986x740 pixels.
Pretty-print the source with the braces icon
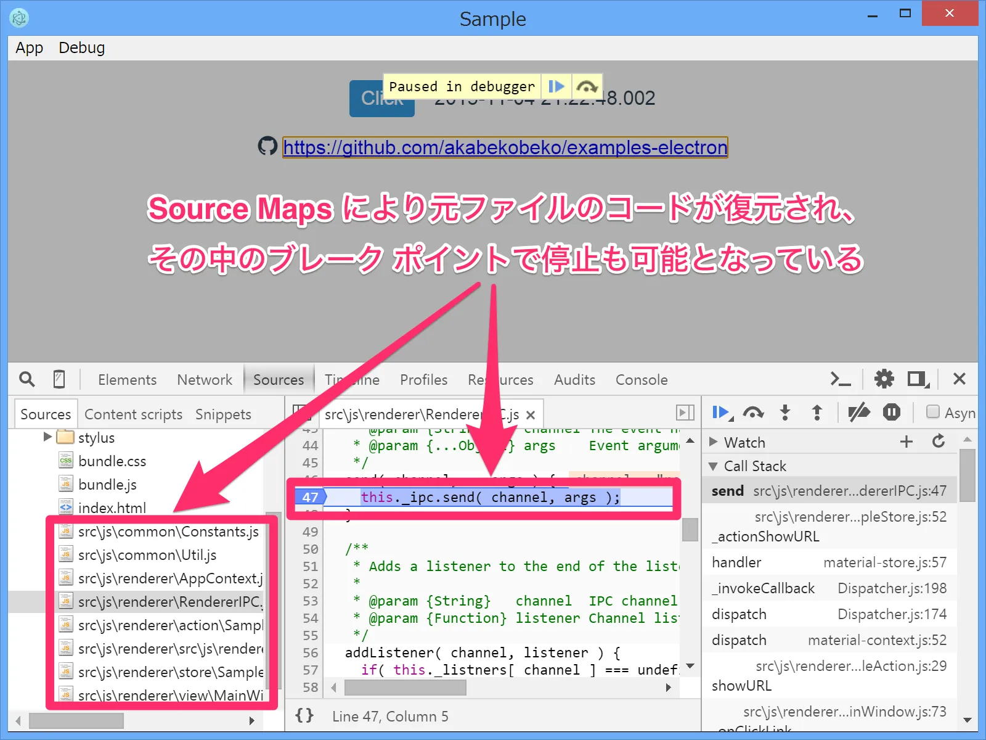303,715
